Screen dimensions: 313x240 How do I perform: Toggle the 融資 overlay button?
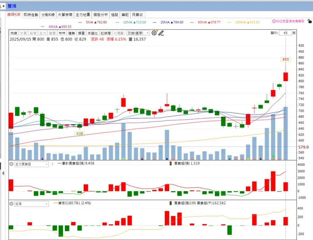point(52,33)
